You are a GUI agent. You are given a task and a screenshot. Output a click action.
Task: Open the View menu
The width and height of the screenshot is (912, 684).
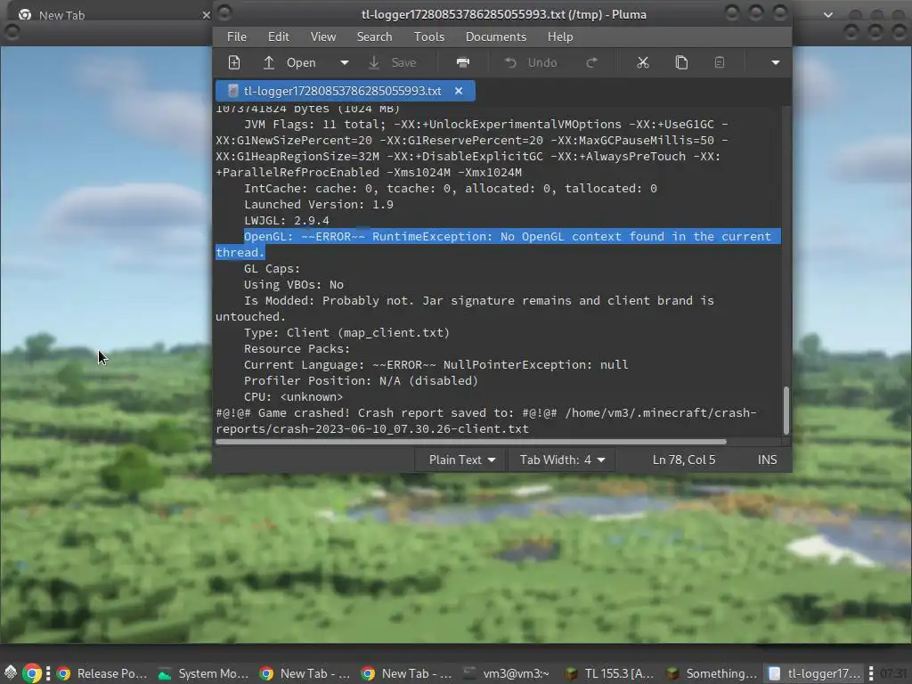pyautogui.click(x=323, y=37)
